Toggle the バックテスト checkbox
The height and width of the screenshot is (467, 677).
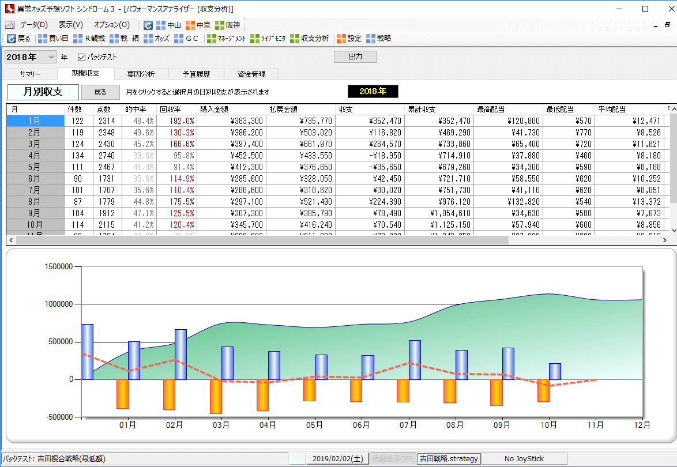pos(81,57)
